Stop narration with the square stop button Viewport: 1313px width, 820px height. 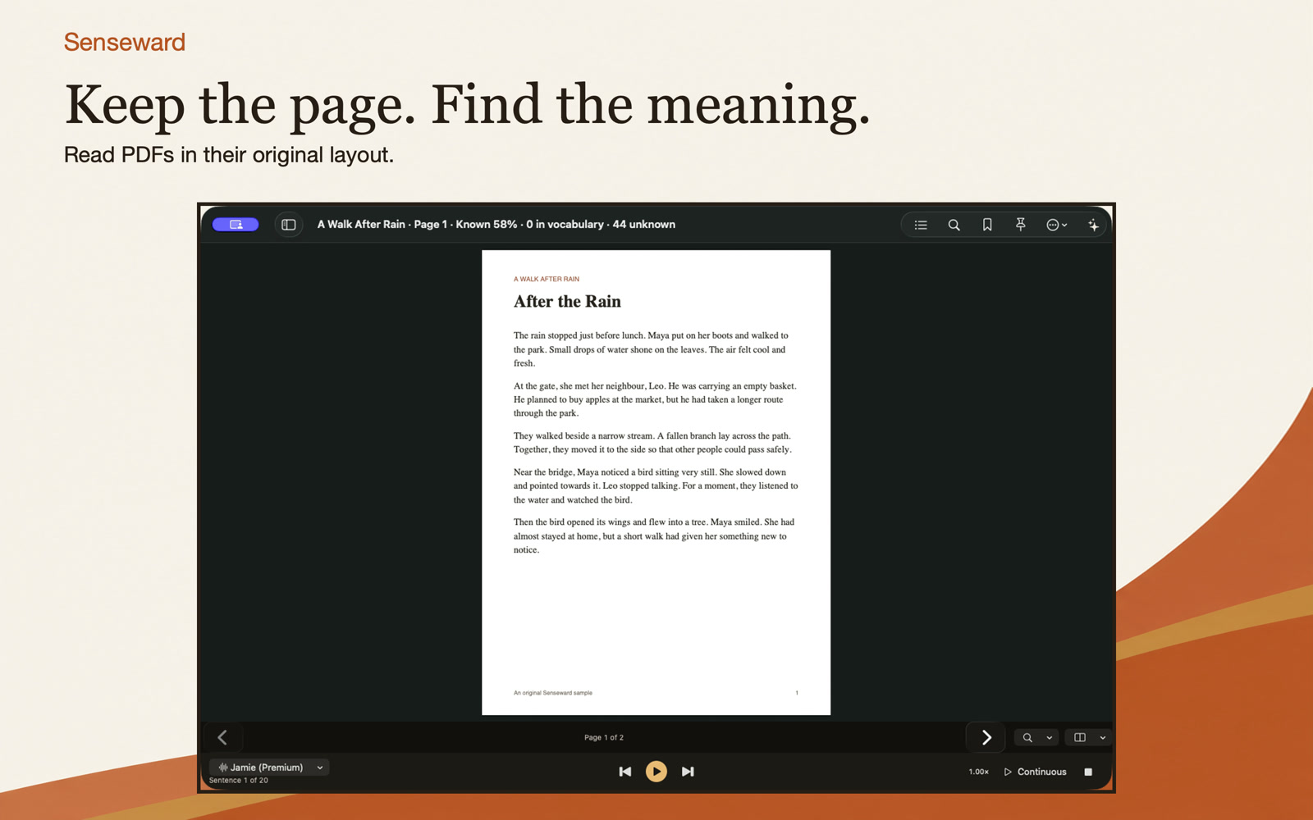1088,772
